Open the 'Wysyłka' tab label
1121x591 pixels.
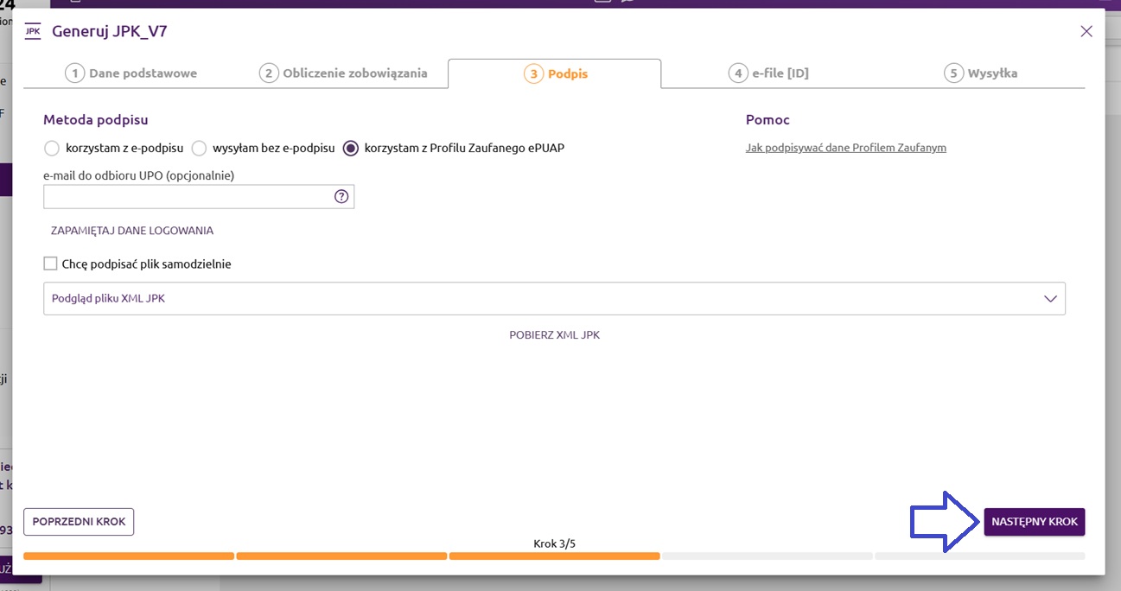tap(992, 73)
